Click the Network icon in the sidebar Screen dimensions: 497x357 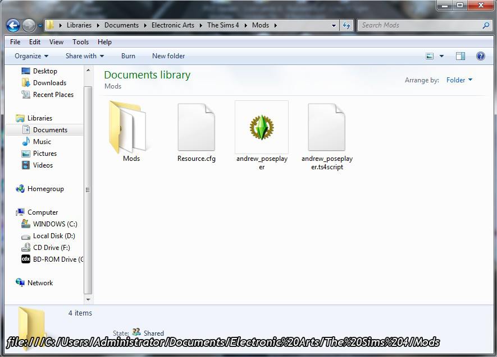pyautogui.click(x=20, y=282)
